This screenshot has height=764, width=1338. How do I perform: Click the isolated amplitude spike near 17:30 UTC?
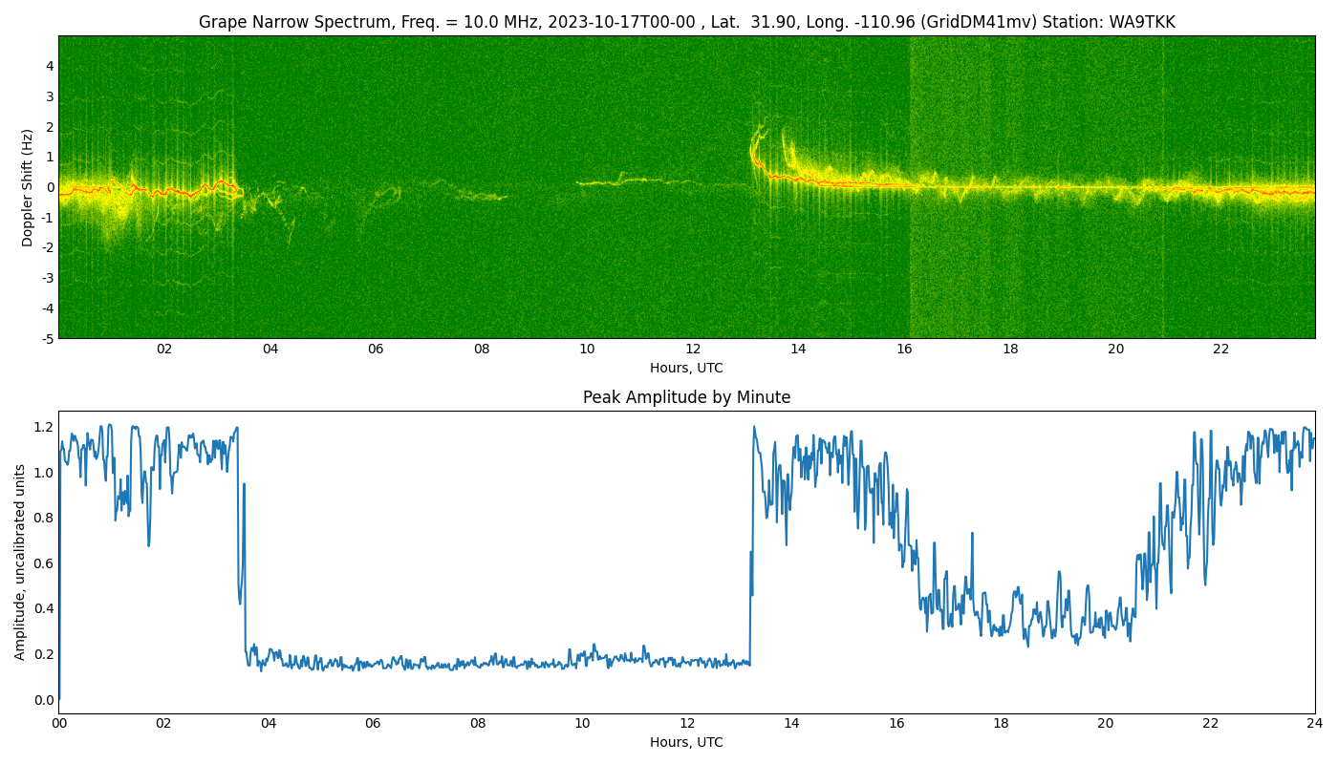(x=972, y=535)
